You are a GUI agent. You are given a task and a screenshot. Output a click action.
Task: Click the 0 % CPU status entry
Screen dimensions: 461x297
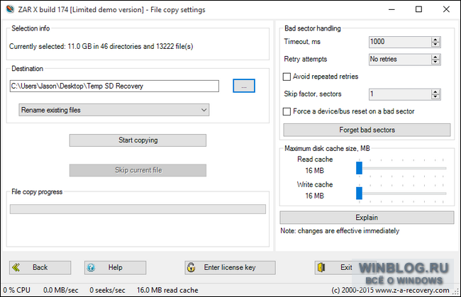tap(17, 290)
